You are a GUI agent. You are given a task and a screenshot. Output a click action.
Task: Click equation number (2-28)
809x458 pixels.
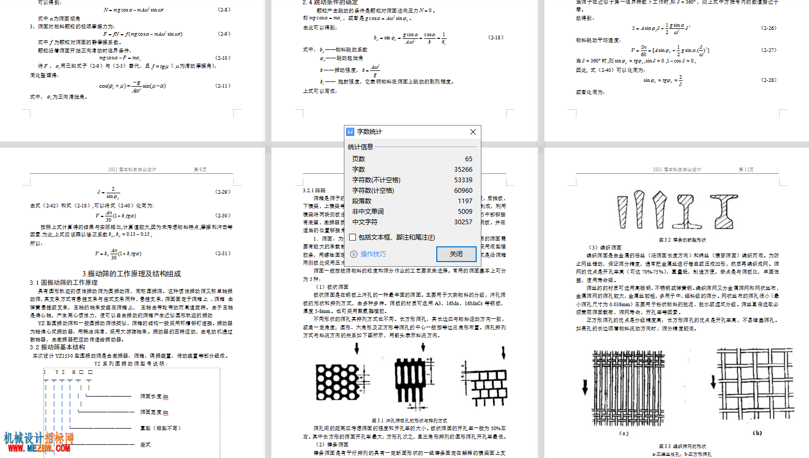point(769,80)
